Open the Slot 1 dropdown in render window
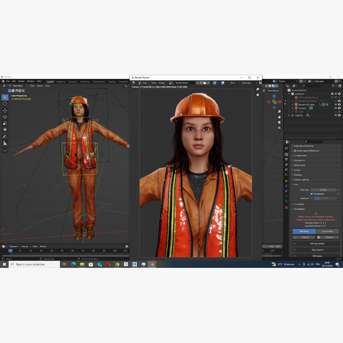343x343 pixels. [x=235, y=83]
